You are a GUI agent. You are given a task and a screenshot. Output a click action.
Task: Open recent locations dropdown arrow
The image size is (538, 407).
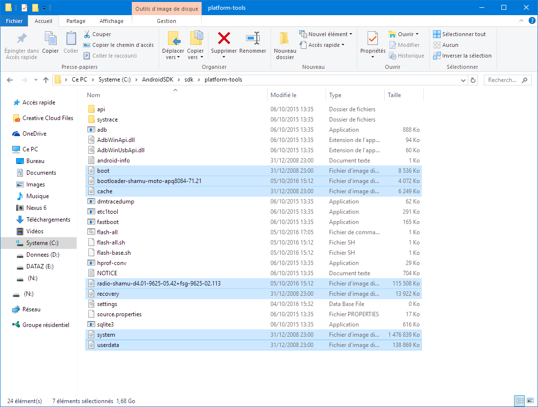click(x=36, y=80)
